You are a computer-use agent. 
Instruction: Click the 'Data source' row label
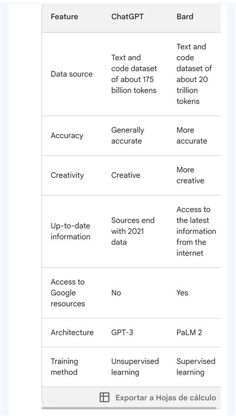tap(72, 74)
